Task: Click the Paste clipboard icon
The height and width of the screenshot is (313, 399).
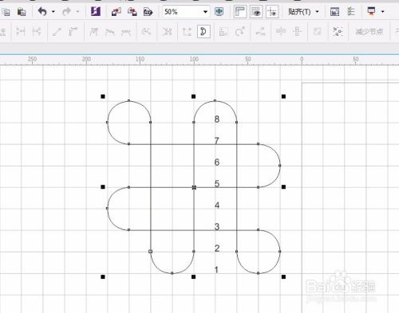Action: click(22, 12)
